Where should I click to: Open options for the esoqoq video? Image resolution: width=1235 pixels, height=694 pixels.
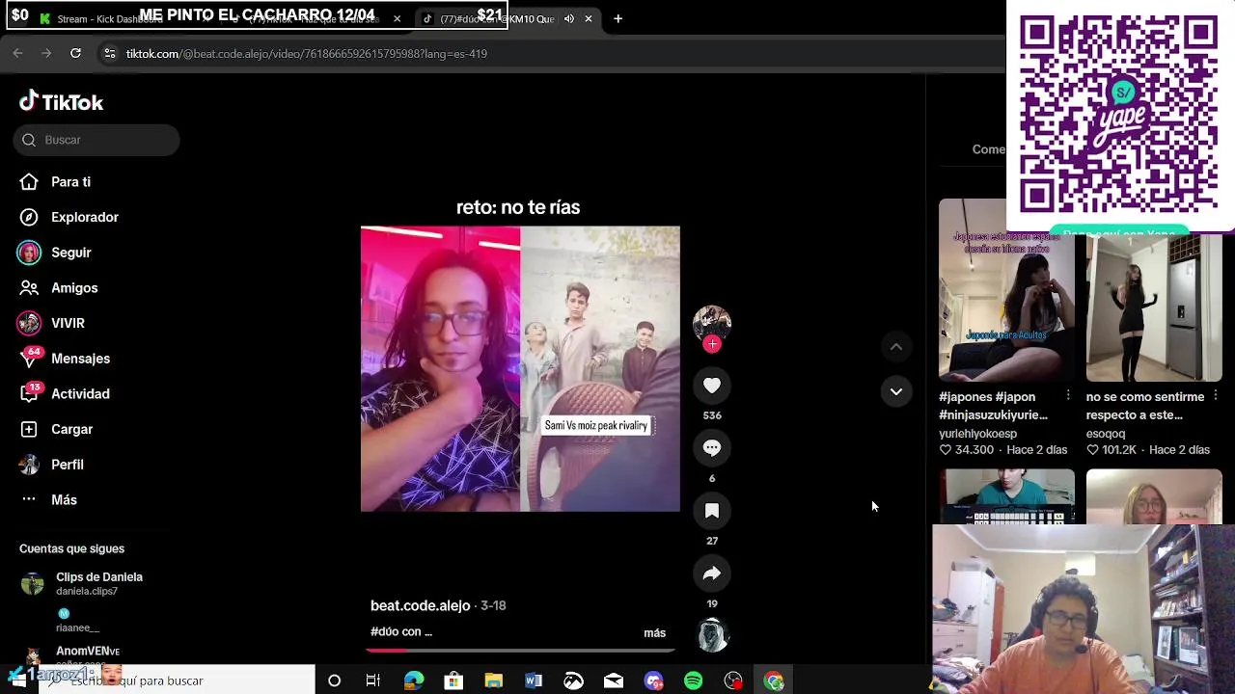[x=1216, y=396]
